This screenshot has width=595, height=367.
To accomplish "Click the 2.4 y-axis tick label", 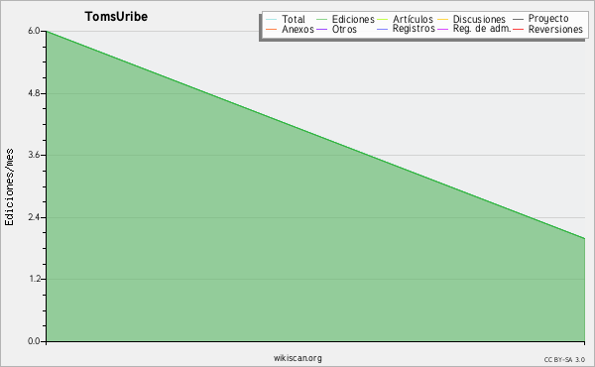I will 34,217.
